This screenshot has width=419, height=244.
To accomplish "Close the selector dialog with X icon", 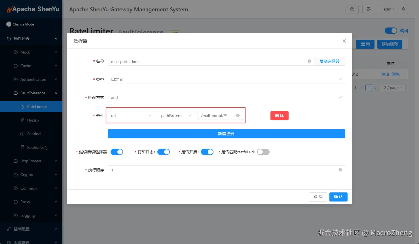I will coord(344,41).
